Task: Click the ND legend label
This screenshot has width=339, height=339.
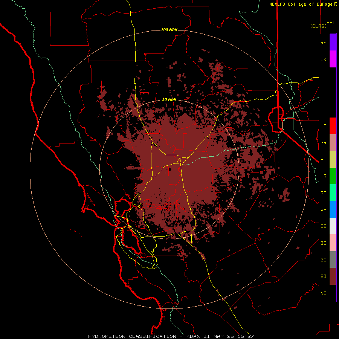Action: (324, 293)
